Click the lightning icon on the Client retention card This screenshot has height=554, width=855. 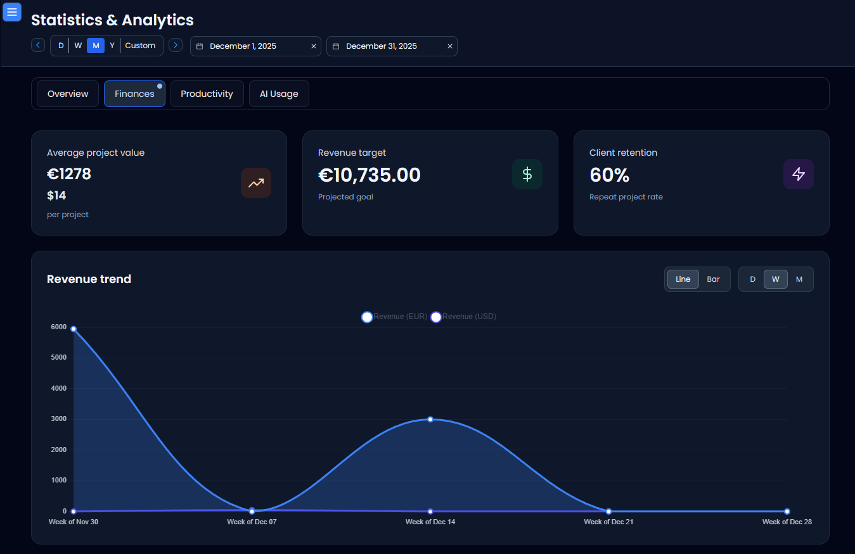(798, 174)
